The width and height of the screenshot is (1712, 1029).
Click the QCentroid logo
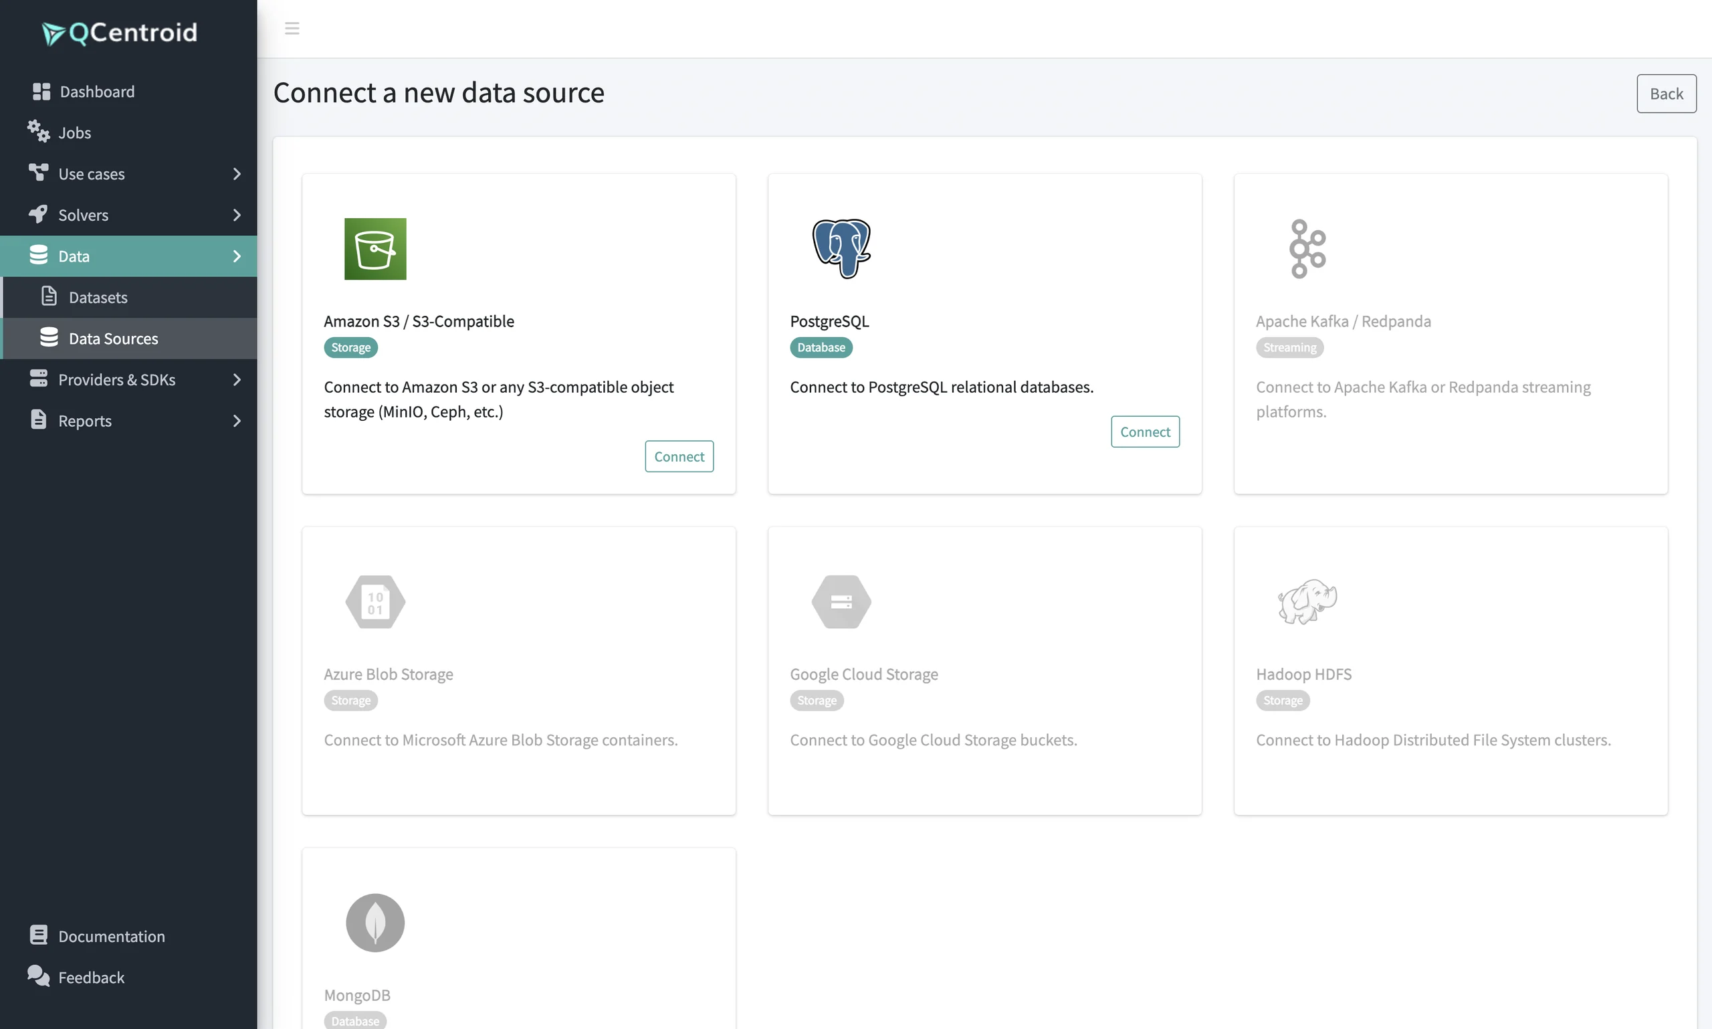tap(119, 33)
